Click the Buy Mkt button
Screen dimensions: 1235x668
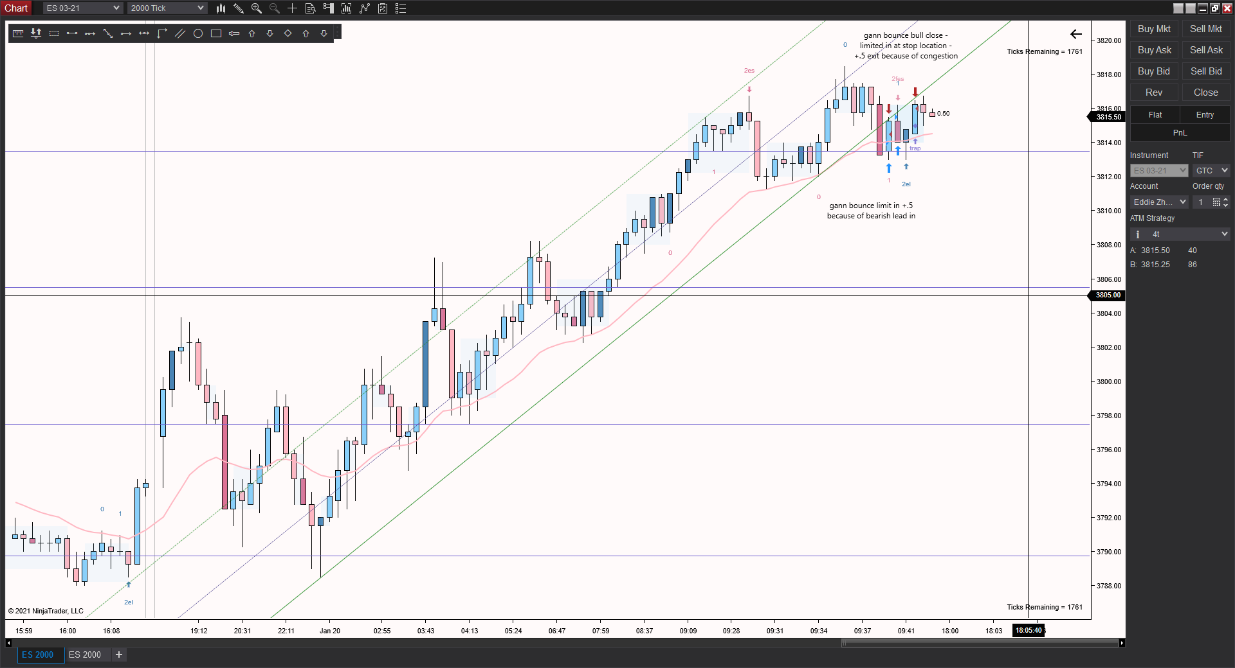(x=1154, y=29)
